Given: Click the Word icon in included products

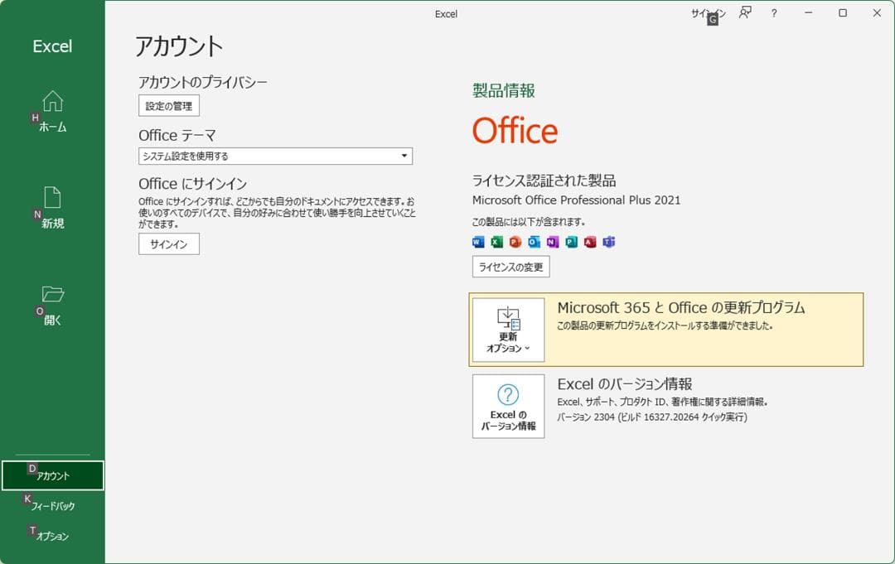Looking at the screenshot, I should [x=478, y=242].
